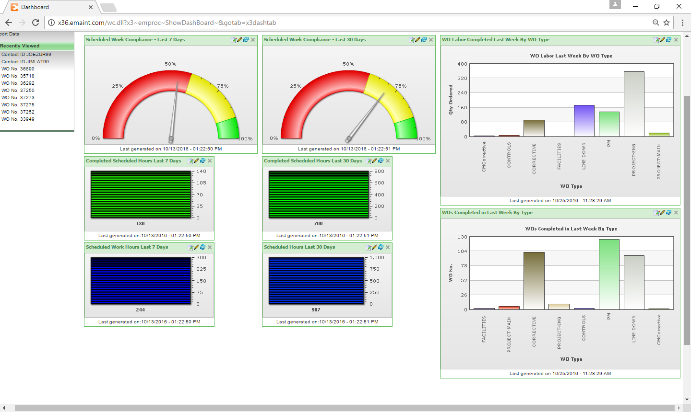Open the page zoom indicator in address bar

[655, 23]
